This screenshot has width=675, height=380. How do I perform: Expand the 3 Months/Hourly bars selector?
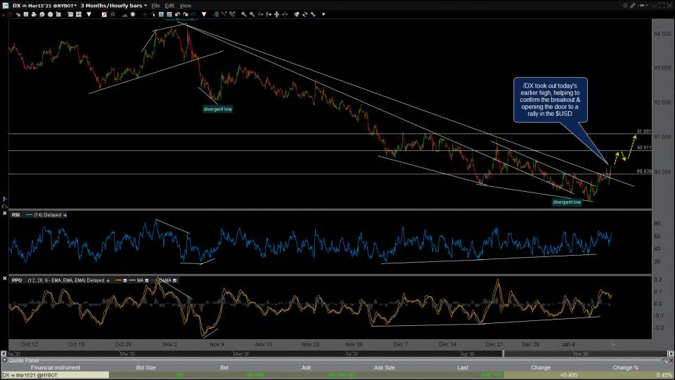[146, 5]
